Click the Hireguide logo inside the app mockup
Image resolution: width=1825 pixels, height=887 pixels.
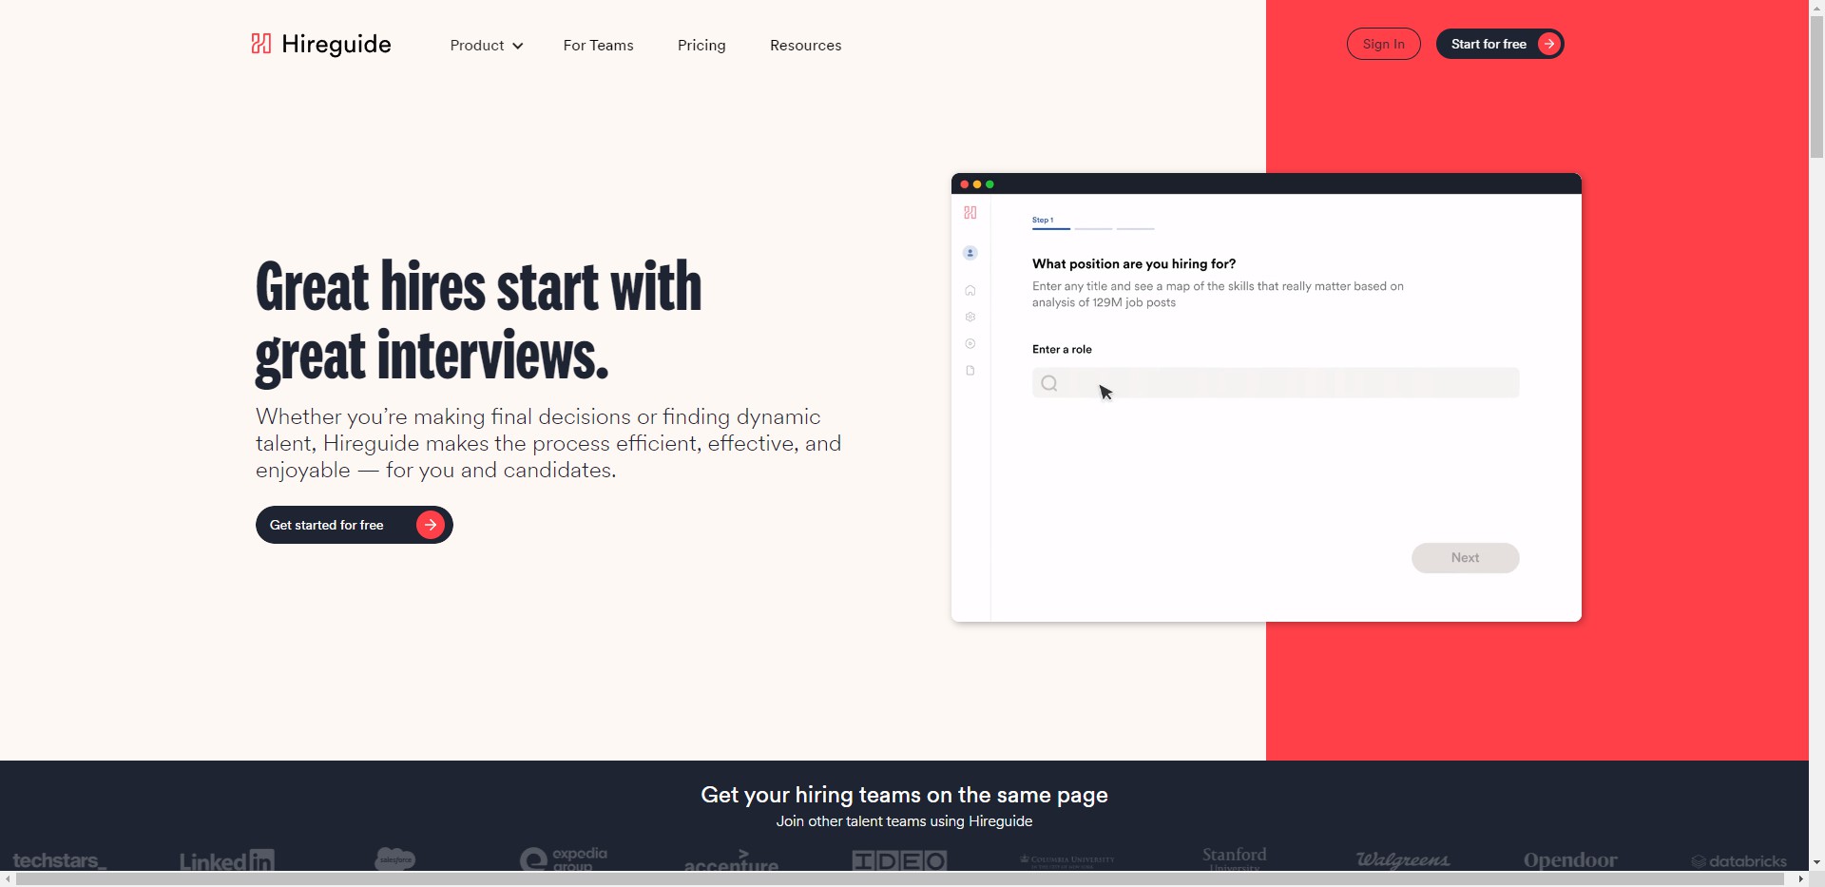click(x=970, y=213)
